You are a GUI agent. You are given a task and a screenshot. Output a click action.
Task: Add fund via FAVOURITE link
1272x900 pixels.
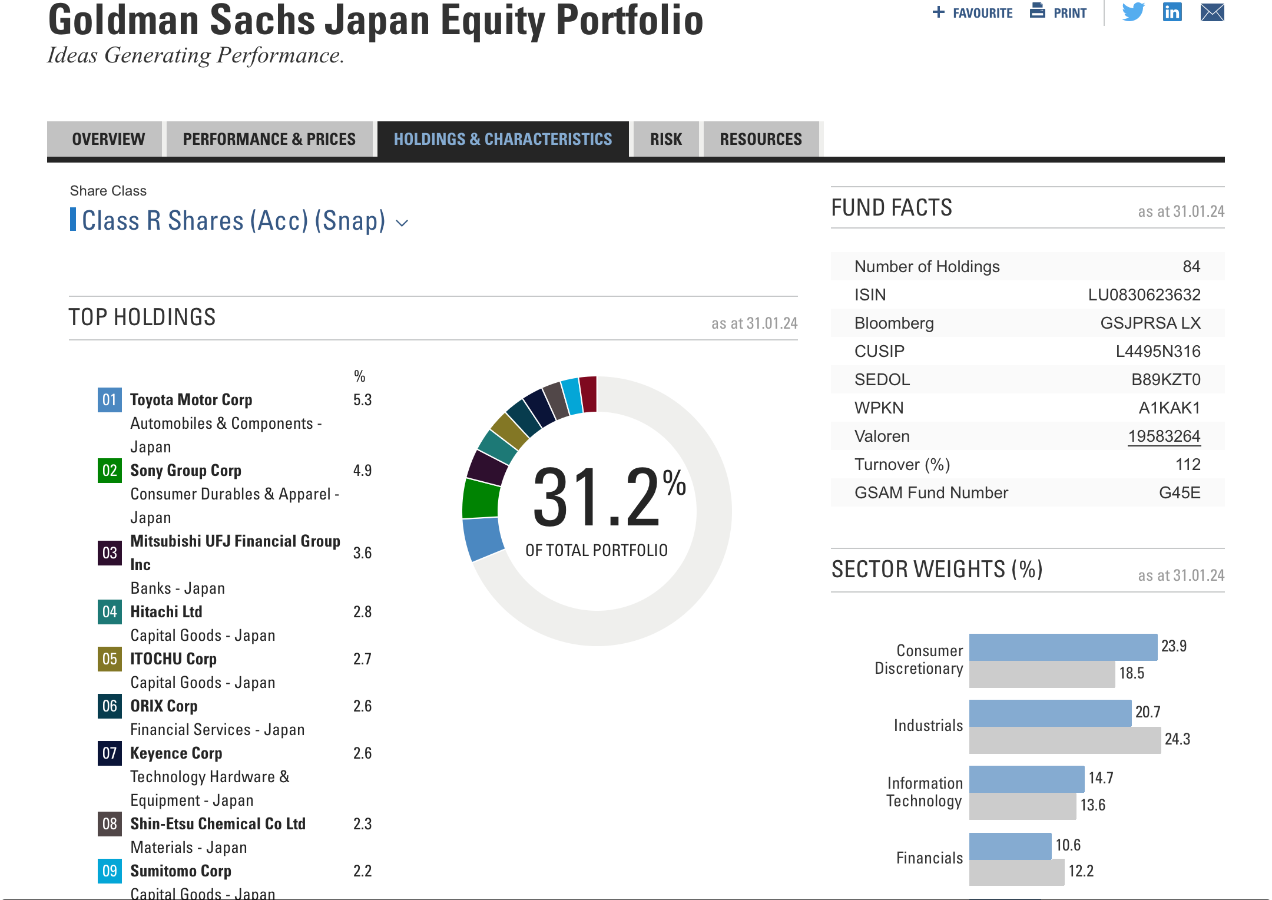pyautogui.click(x=982, y=13)
